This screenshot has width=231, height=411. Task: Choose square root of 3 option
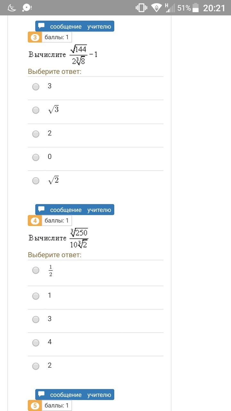coord(36,110)
